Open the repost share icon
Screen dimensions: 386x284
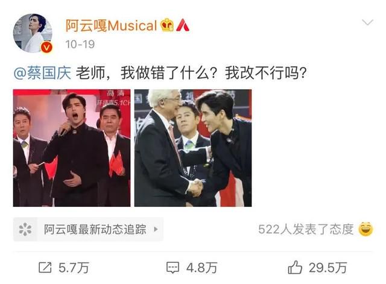pyautogui.click(x=45, y=268)
